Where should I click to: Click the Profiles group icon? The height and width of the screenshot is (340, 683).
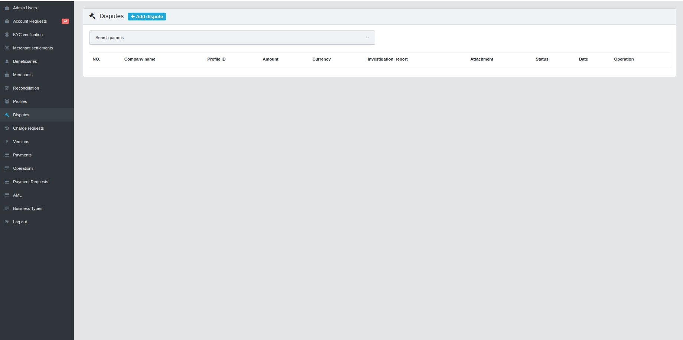pos(7,101)
